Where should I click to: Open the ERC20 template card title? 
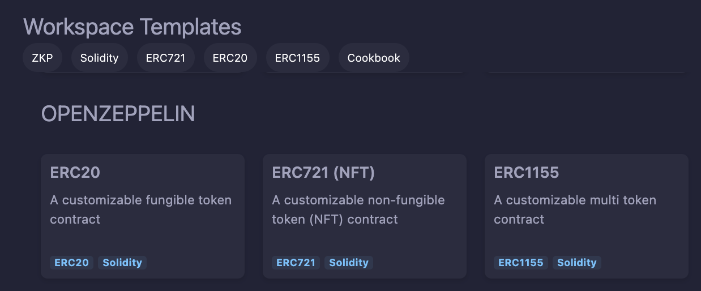click(75, 172)
